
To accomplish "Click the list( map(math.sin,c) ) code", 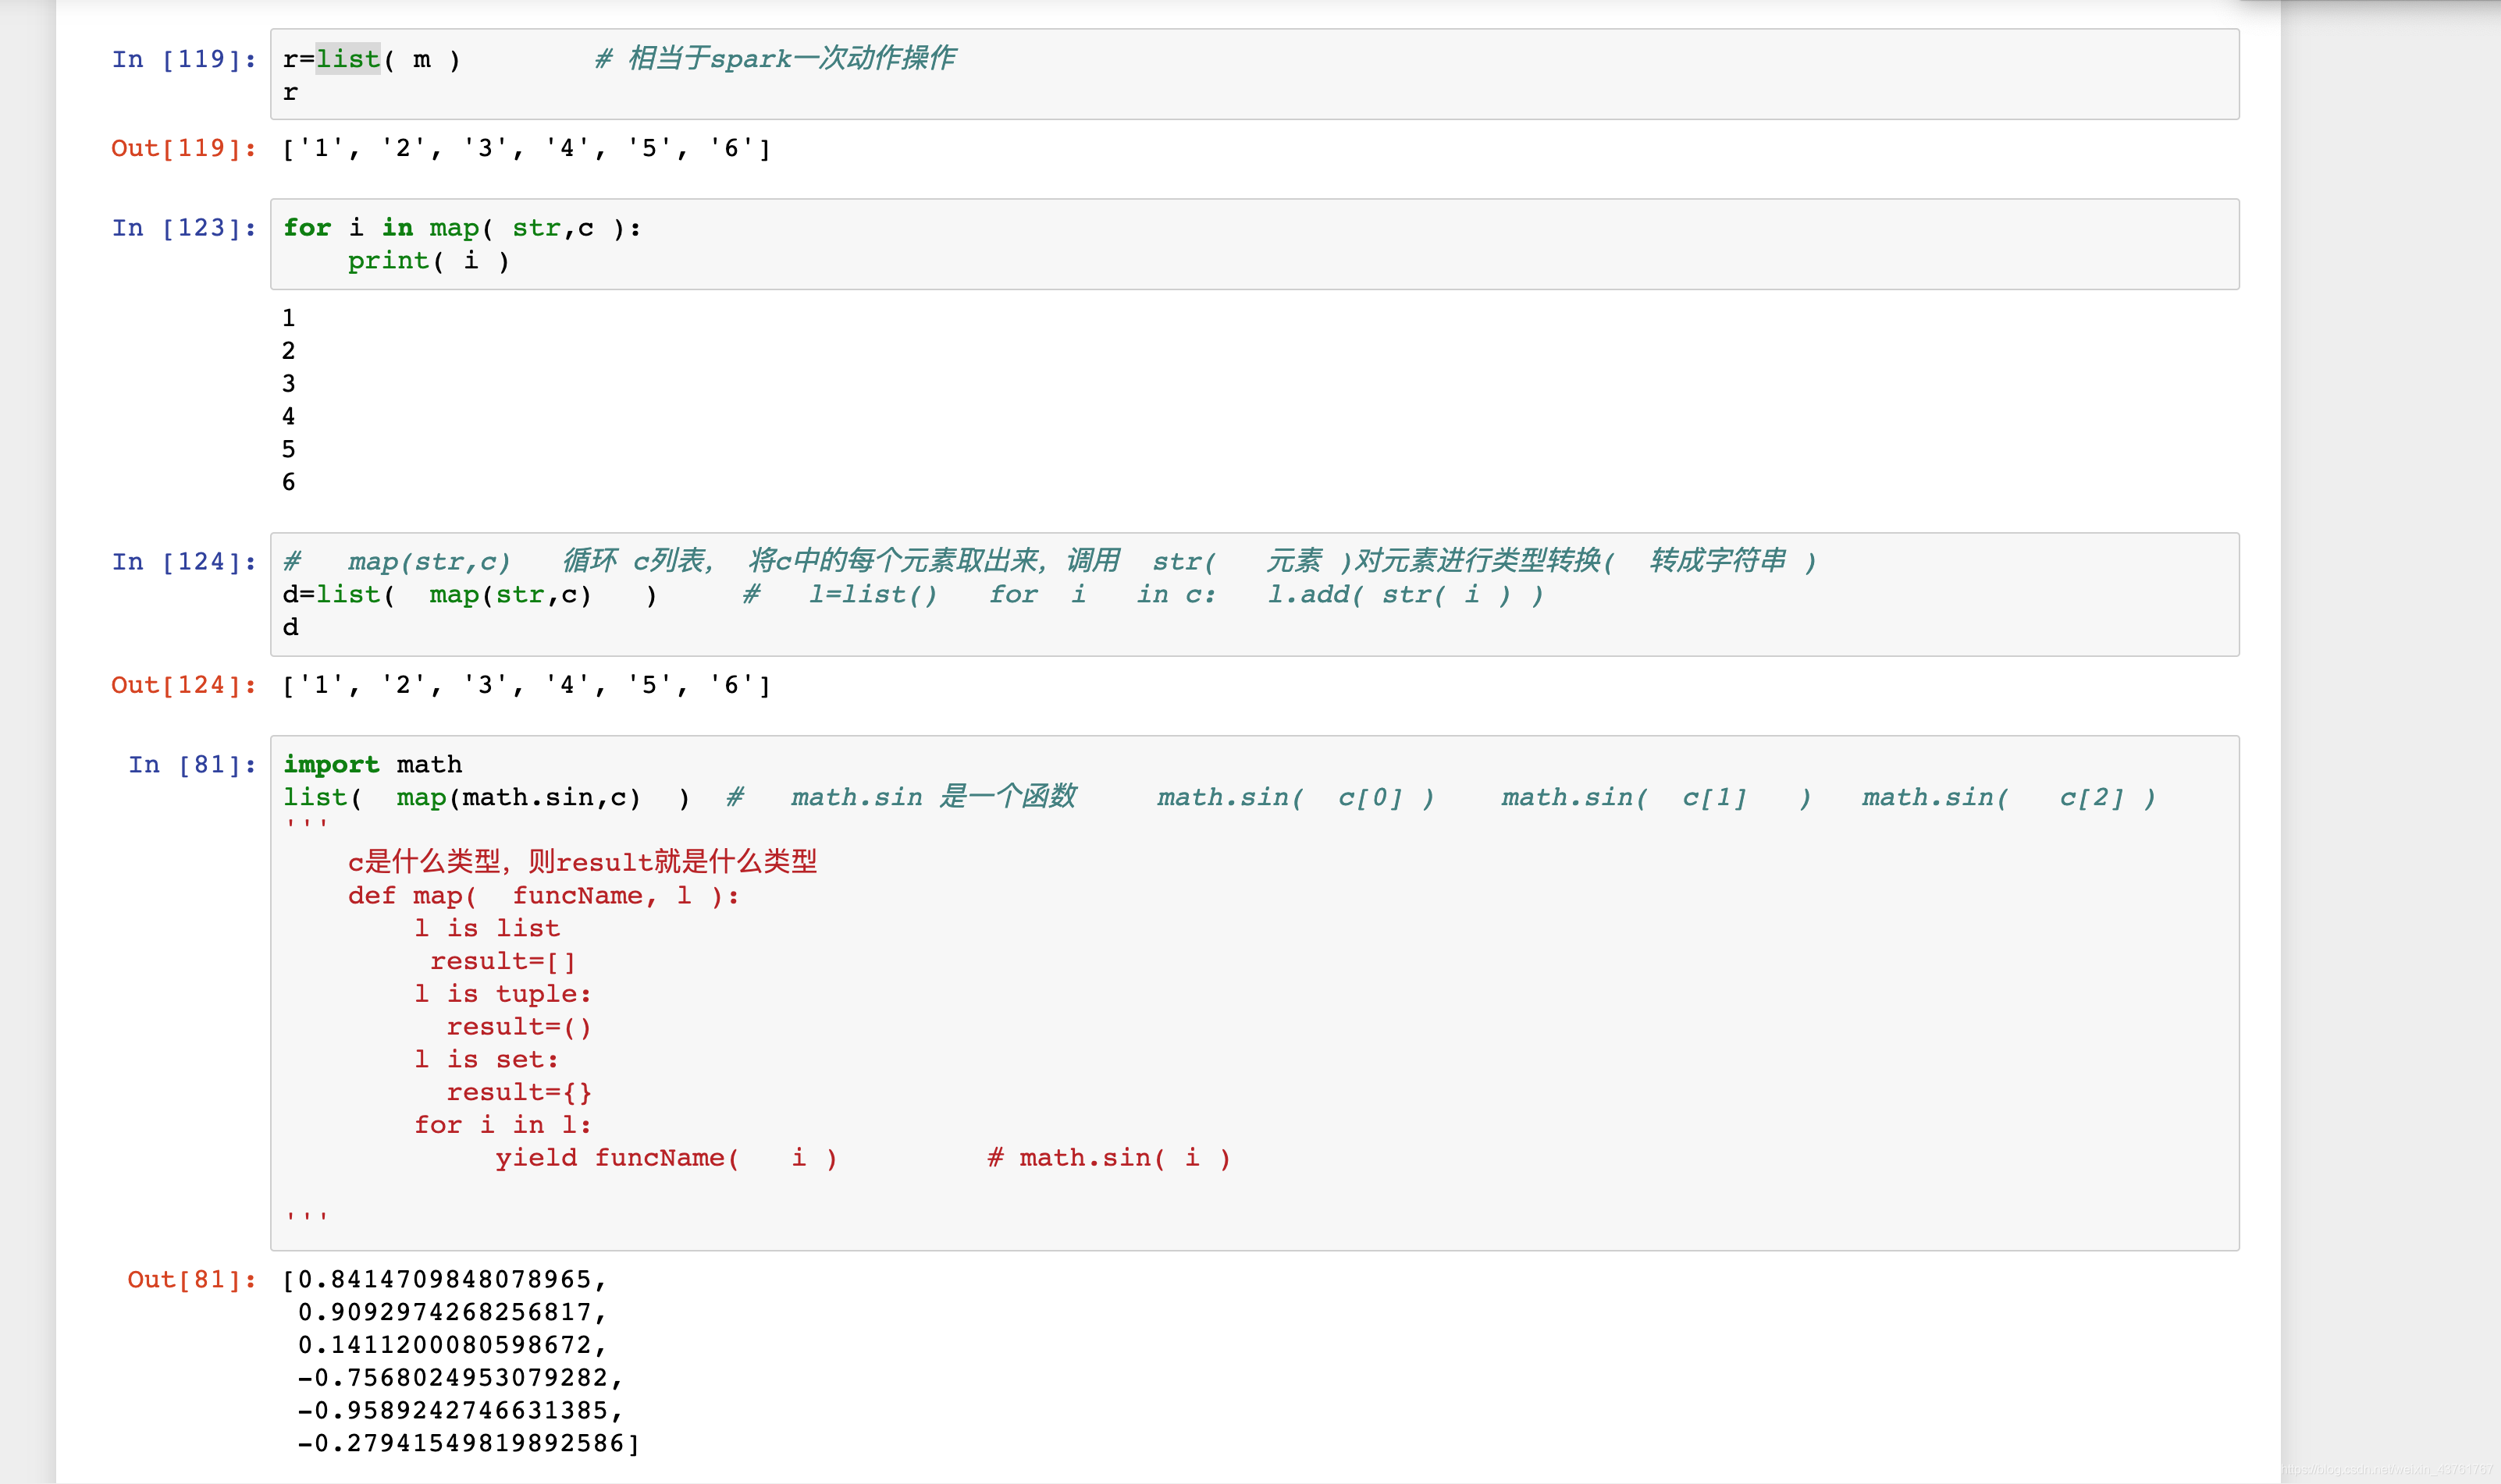I will [486, 798].
